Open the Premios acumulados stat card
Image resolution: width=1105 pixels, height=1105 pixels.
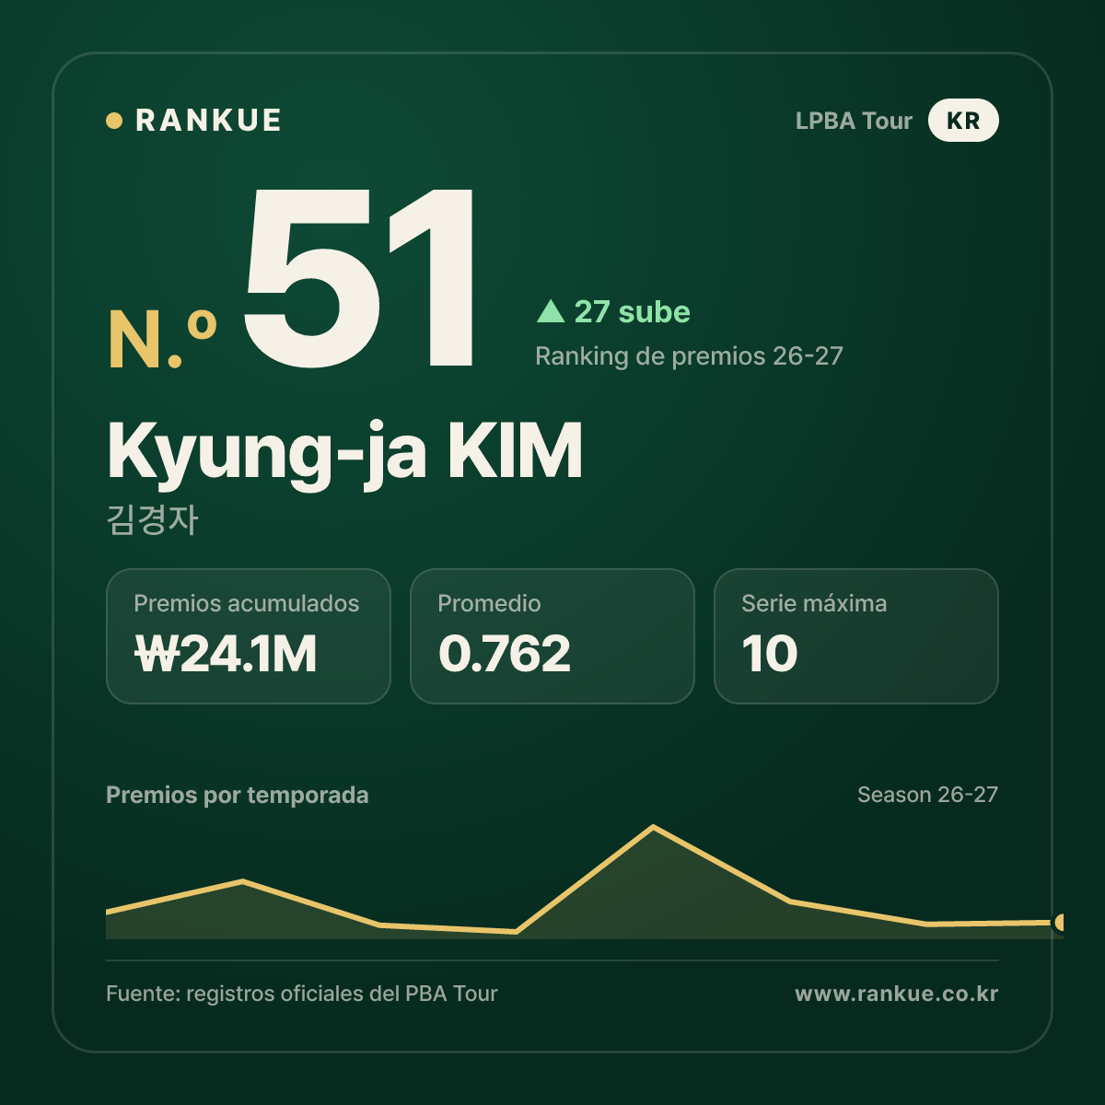click(249, 636)
